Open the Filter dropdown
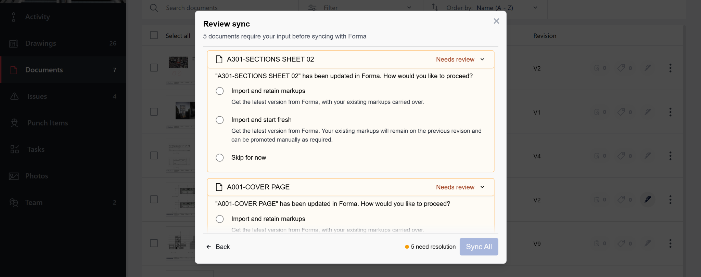Image resolution: width=701 pixels, height=277 pixels. [360, 8]
